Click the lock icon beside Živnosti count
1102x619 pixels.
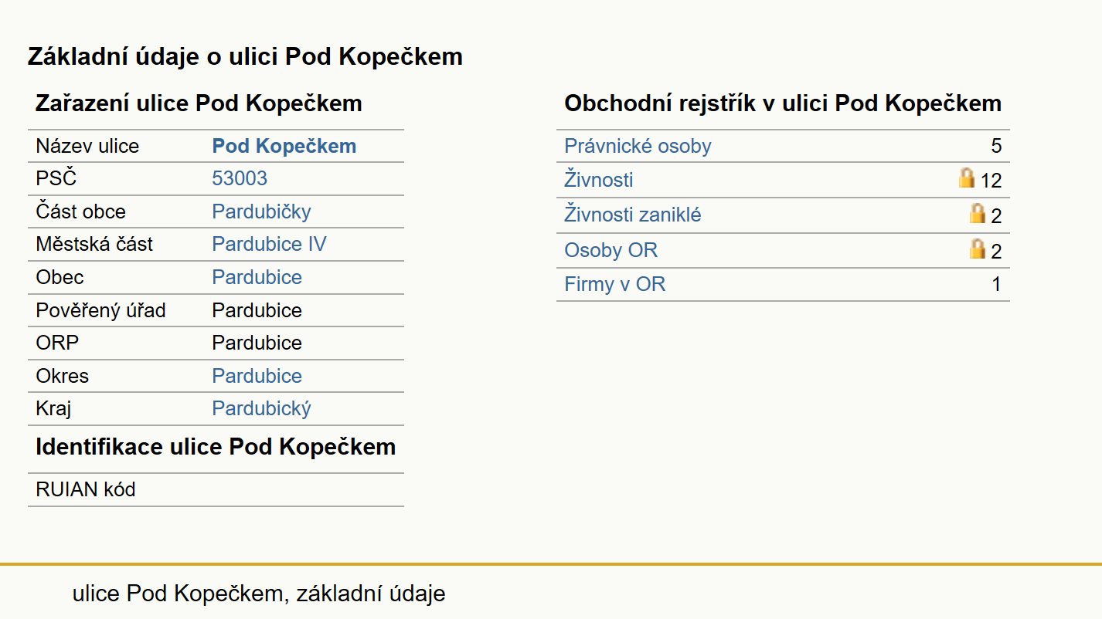pos(967,179)
